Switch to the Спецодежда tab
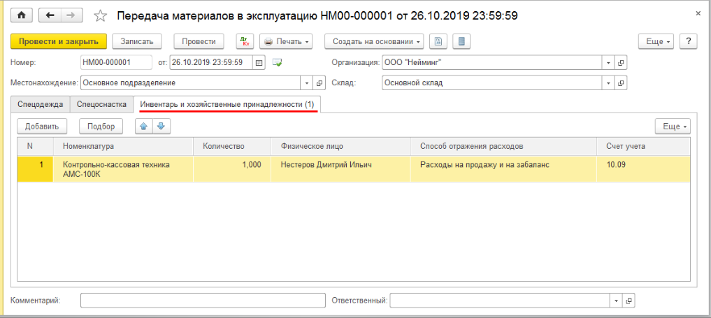711x318 pixels. (41, 104)
